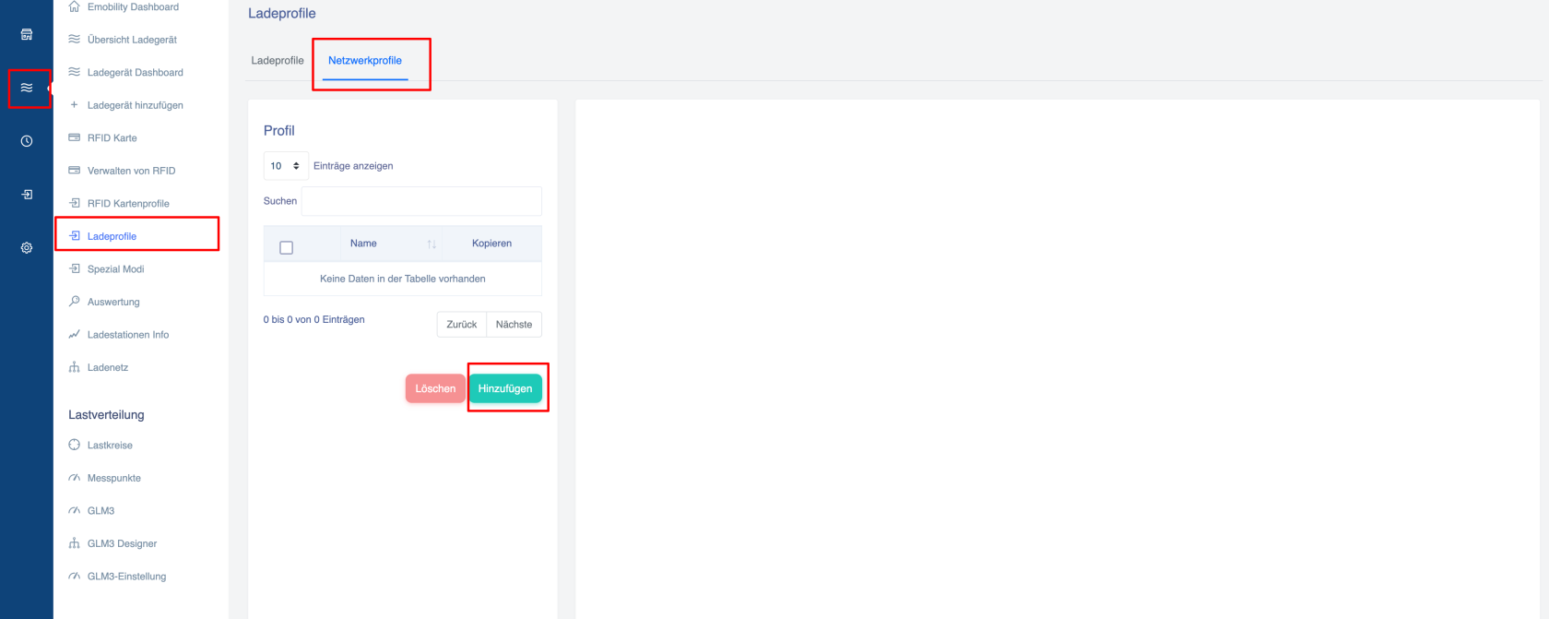
Task: Click the waves icon beside Übersicht Ladegerät
Action: click(x=75, y=39)
